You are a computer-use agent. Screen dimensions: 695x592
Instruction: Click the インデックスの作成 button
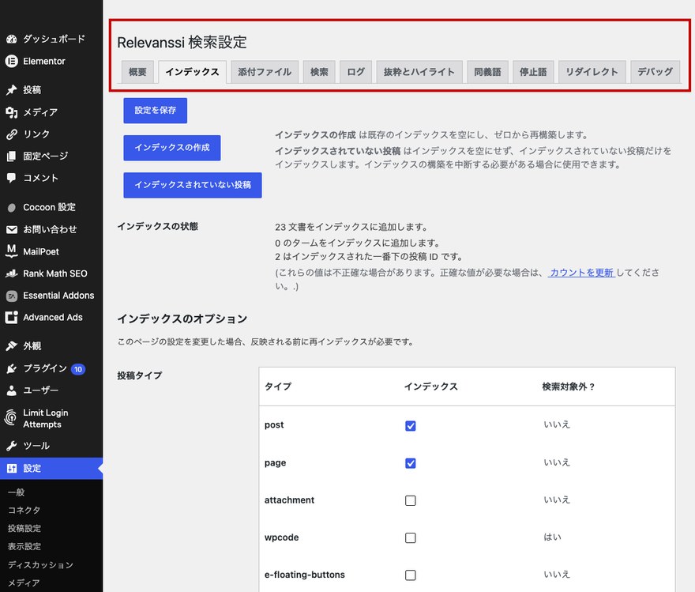click(172, 148)
